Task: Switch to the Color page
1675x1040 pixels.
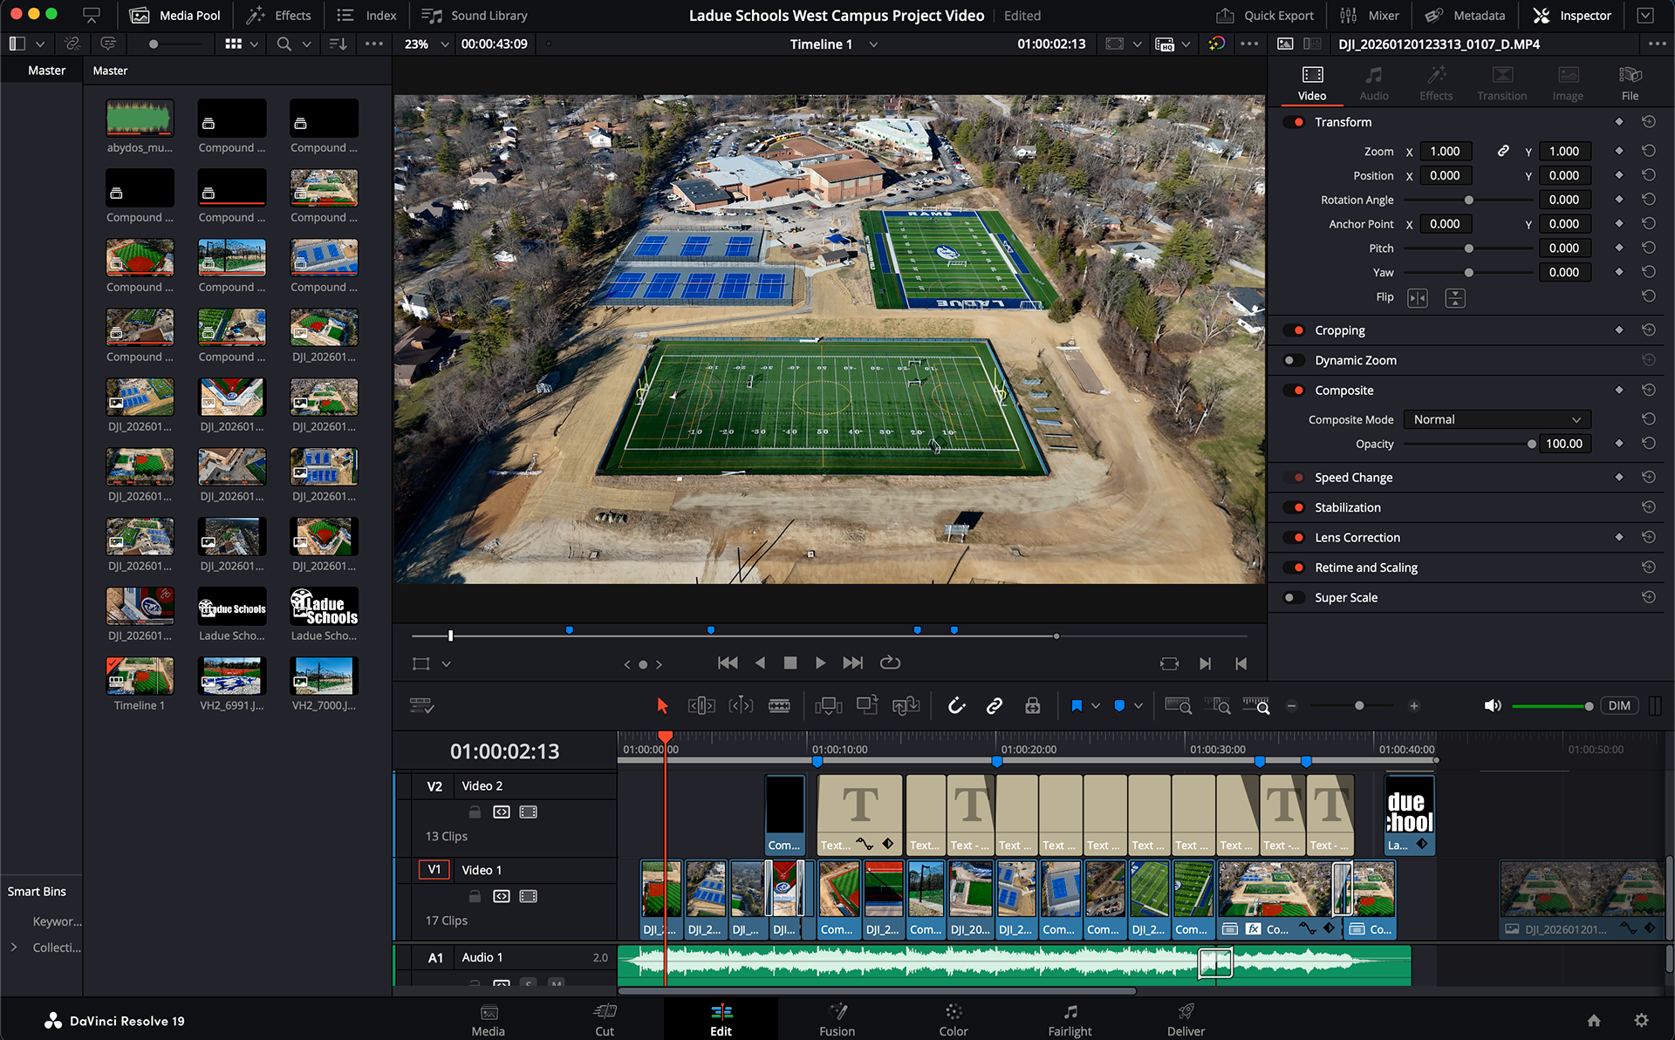Action: click(x=953, y=1018)
